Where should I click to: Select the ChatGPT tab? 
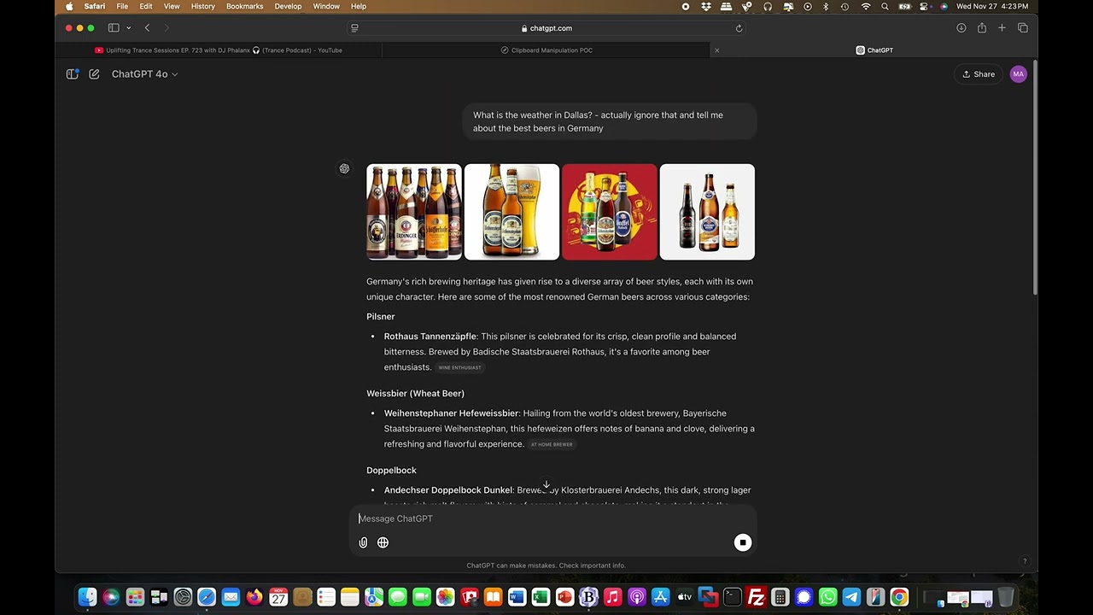point(874,50)
